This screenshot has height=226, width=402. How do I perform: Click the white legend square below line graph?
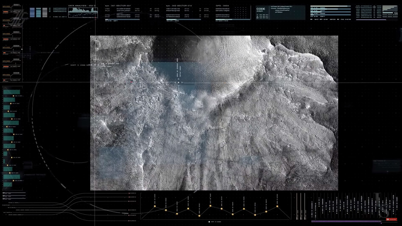[x=209, y=222]
